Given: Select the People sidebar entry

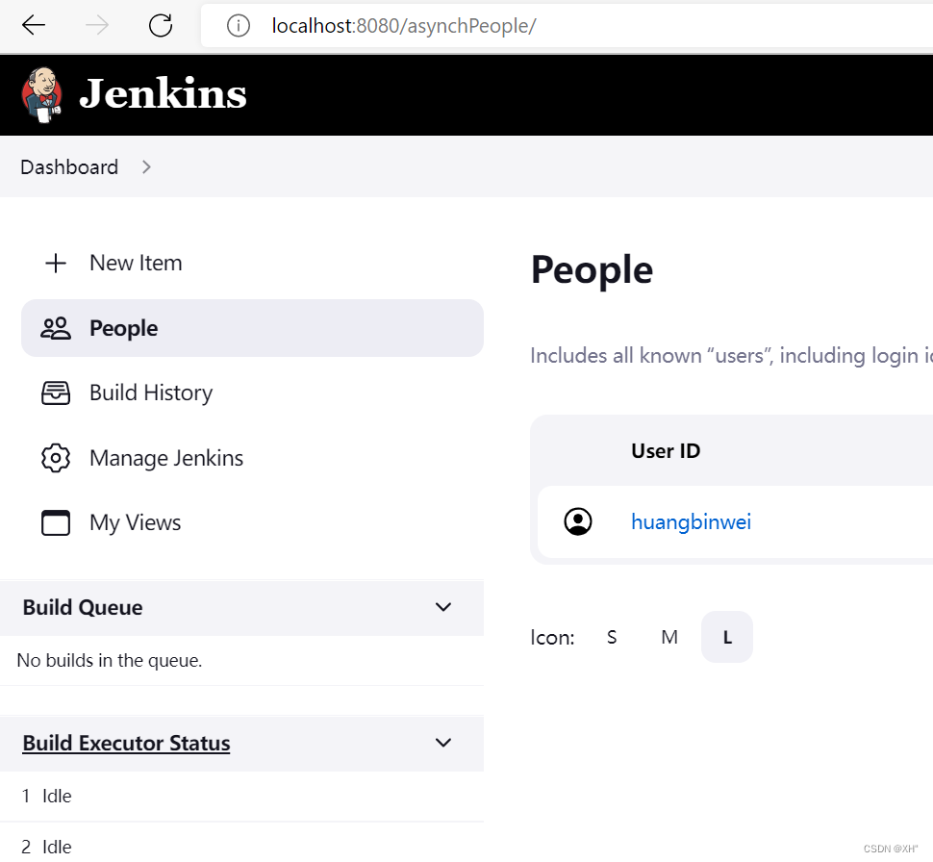Looking at the screenshot, I should coord(252,328).
